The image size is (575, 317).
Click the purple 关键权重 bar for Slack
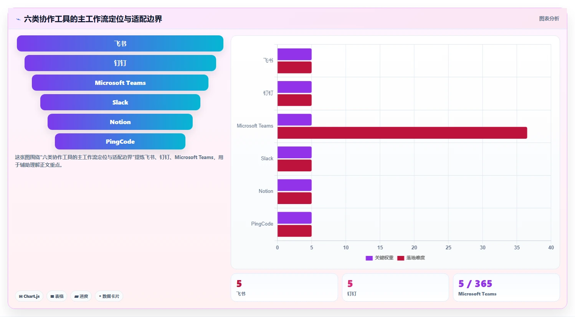(294, 152)
